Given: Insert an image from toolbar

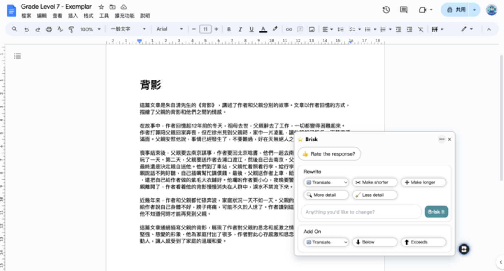Looking at the screenshot, I should click(x=312, y=29).
